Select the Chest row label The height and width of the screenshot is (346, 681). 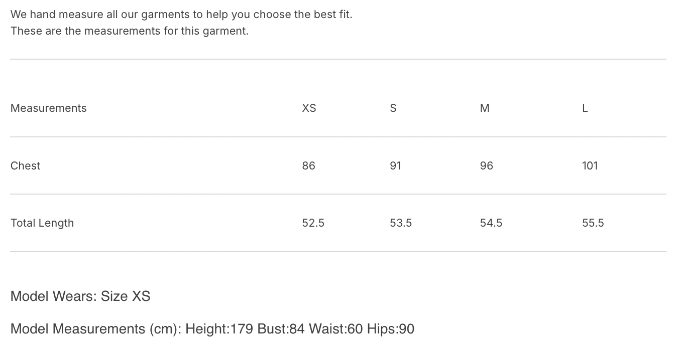(x=25, y=165)
